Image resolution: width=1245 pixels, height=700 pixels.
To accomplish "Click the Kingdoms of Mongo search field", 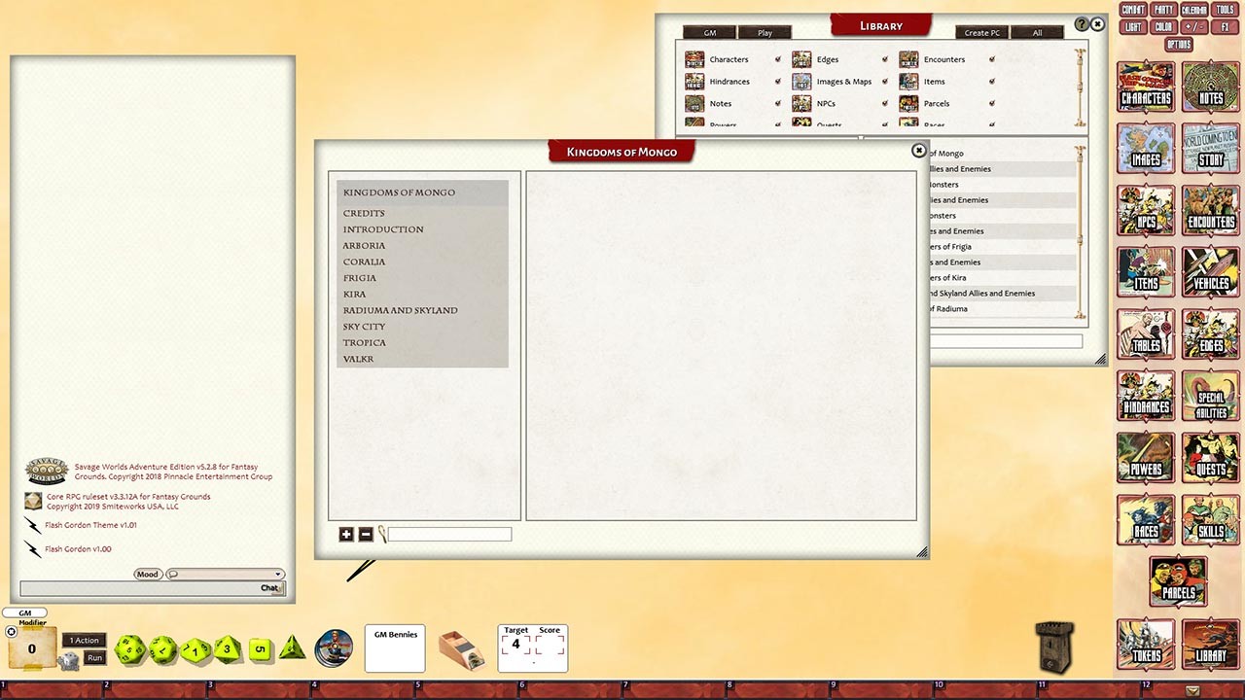I will point(449,534).
